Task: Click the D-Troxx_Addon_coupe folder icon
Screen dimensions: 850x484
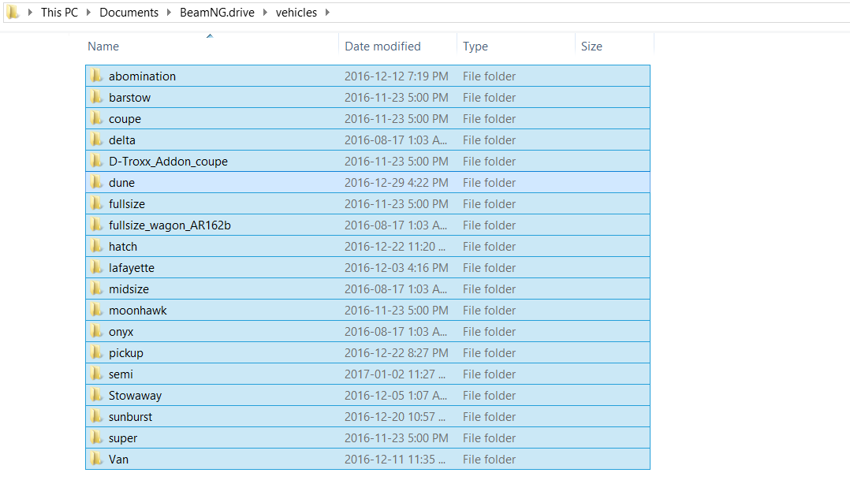Action: pos(96,161)
